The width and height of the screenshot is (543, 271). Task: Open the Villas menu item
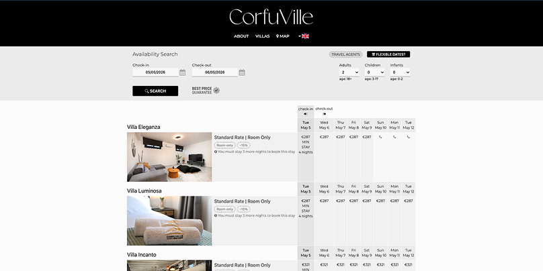(x=263, y=36)
